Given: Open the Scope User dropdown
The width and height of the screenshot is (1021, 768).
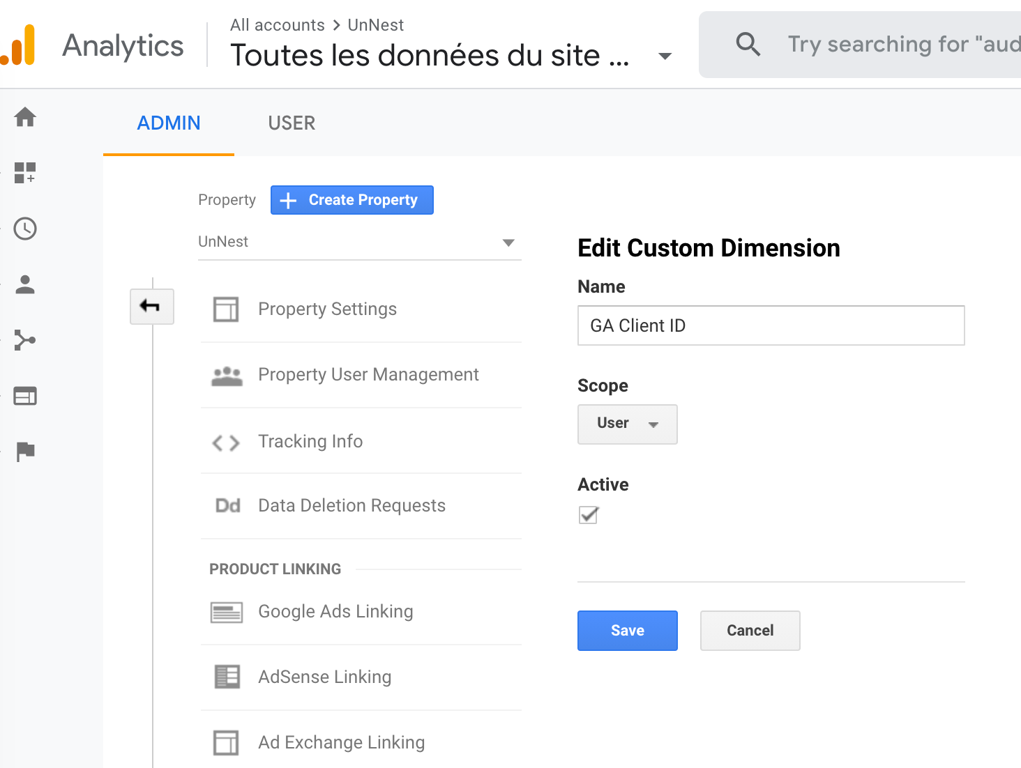Looking at the screenshot, I should pyautogui.click(x=628, y=424).
